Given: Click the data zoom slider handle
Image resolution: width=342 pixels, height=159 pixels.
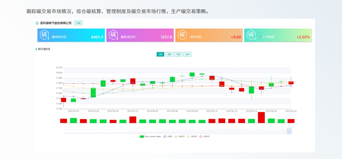Looking at the screenshot, I should (x=289, y=131).
